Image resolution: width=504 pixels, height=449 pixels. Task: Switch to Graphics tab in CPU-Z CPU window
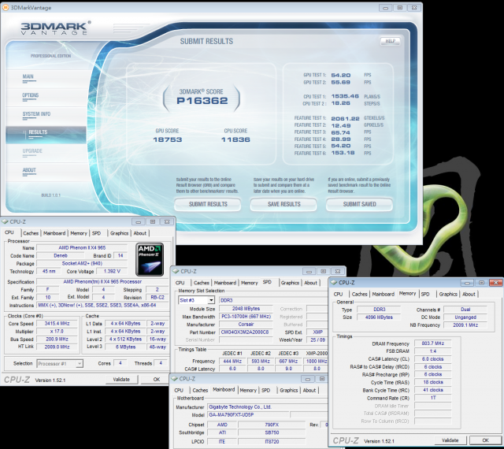pos(119,233)
